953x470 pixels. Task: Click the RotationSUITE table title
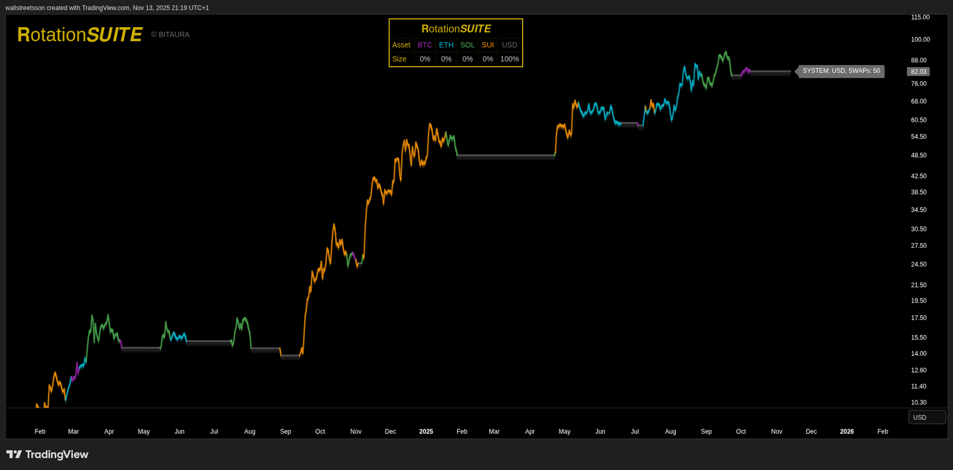456,29
